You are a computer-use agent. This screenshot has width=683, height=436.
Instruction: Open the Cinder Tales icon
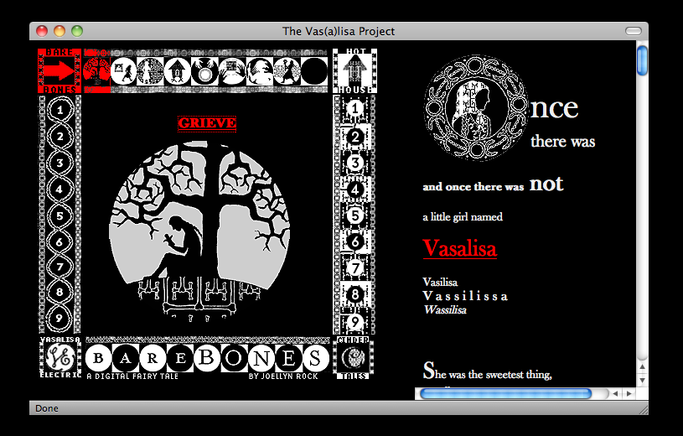(354, 358)
